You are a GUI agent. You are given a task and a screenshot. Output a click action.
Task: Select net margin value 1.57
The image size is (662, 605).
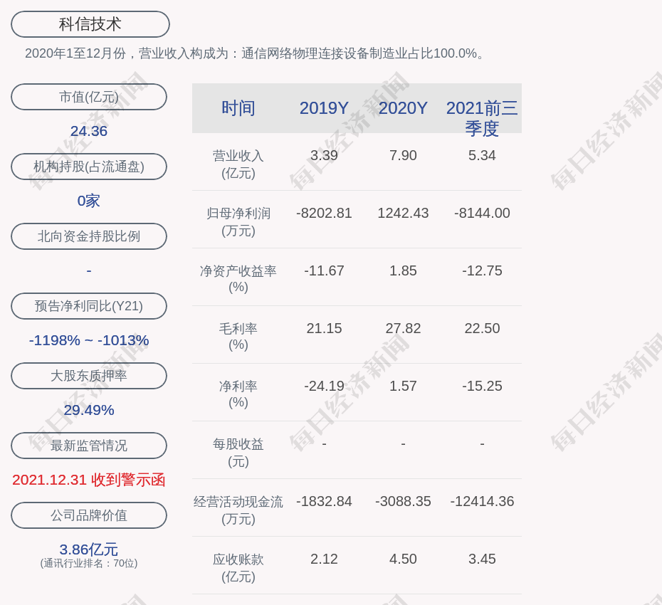tap(403, 386)
